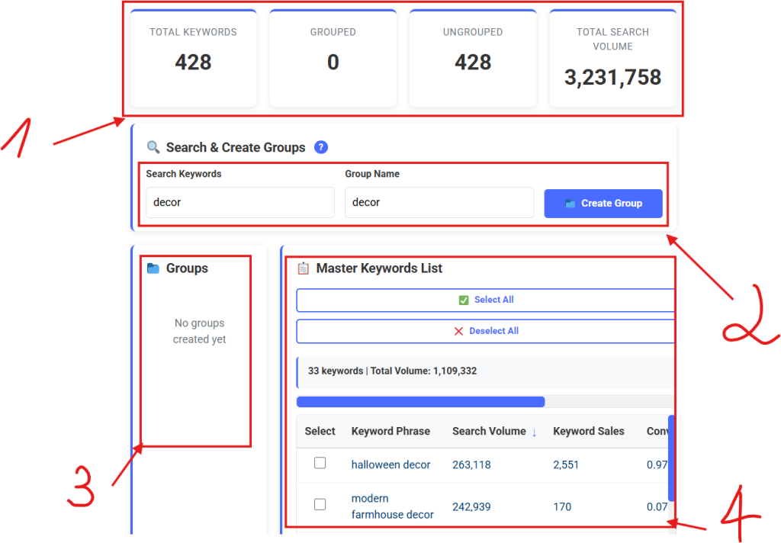Click into the Group Name input field
Screen dimensions: 781x543
[439, 203]
